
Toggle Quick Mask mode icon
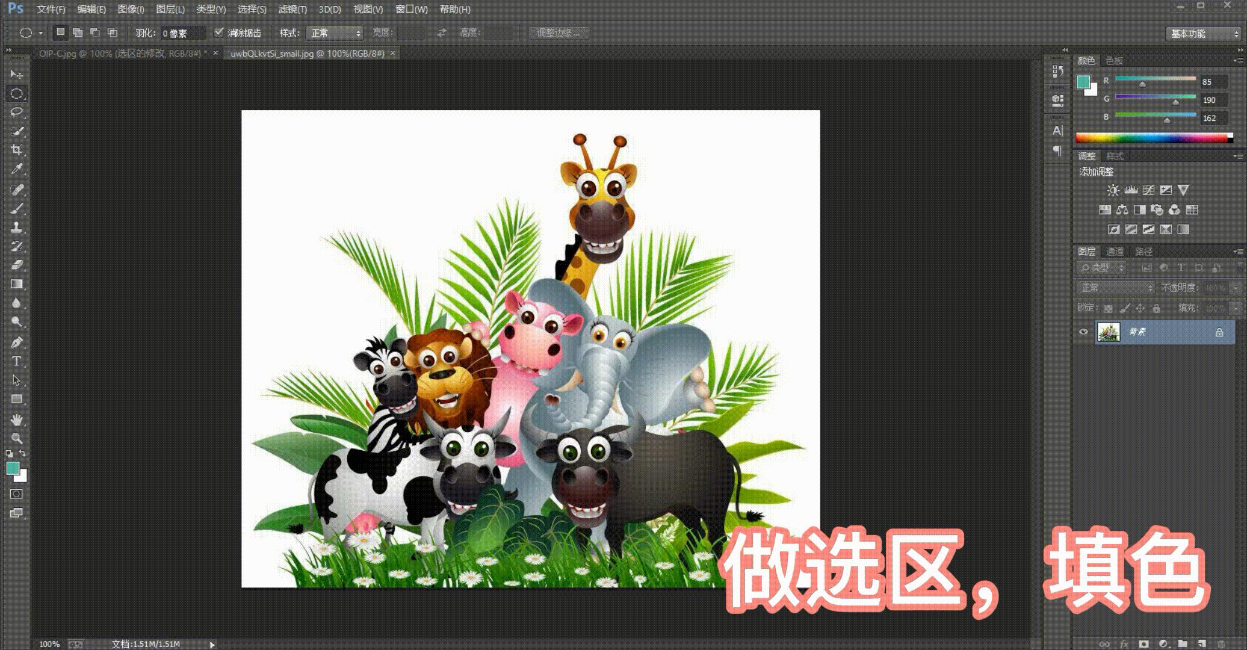[x=16, y=494]
